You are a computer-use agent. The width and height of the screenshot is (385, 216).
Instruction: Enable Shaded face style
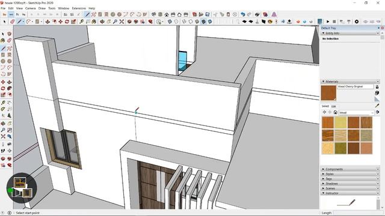pyautogui.click(x=197, y=22)
